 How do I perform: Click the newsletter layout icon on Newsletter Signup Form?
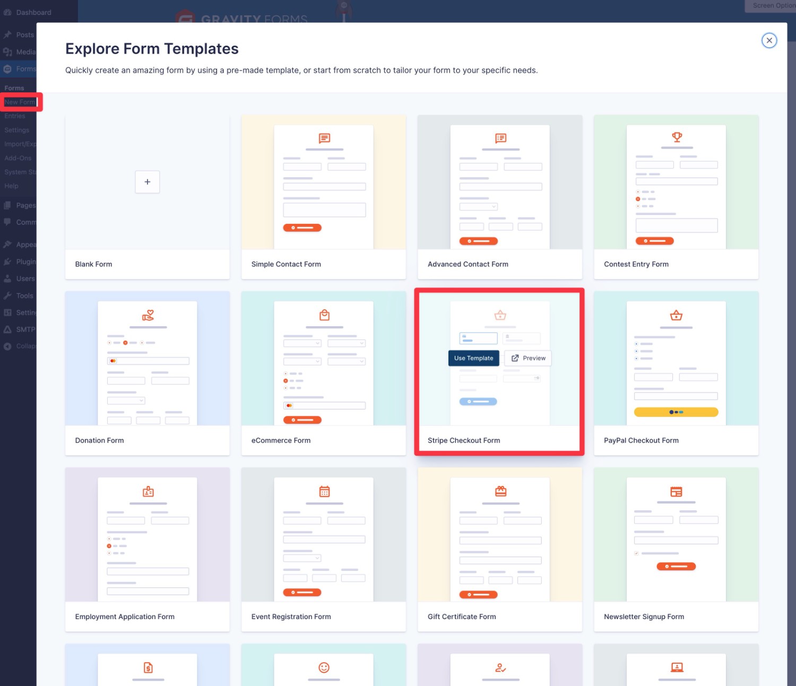tap(676, 492)
